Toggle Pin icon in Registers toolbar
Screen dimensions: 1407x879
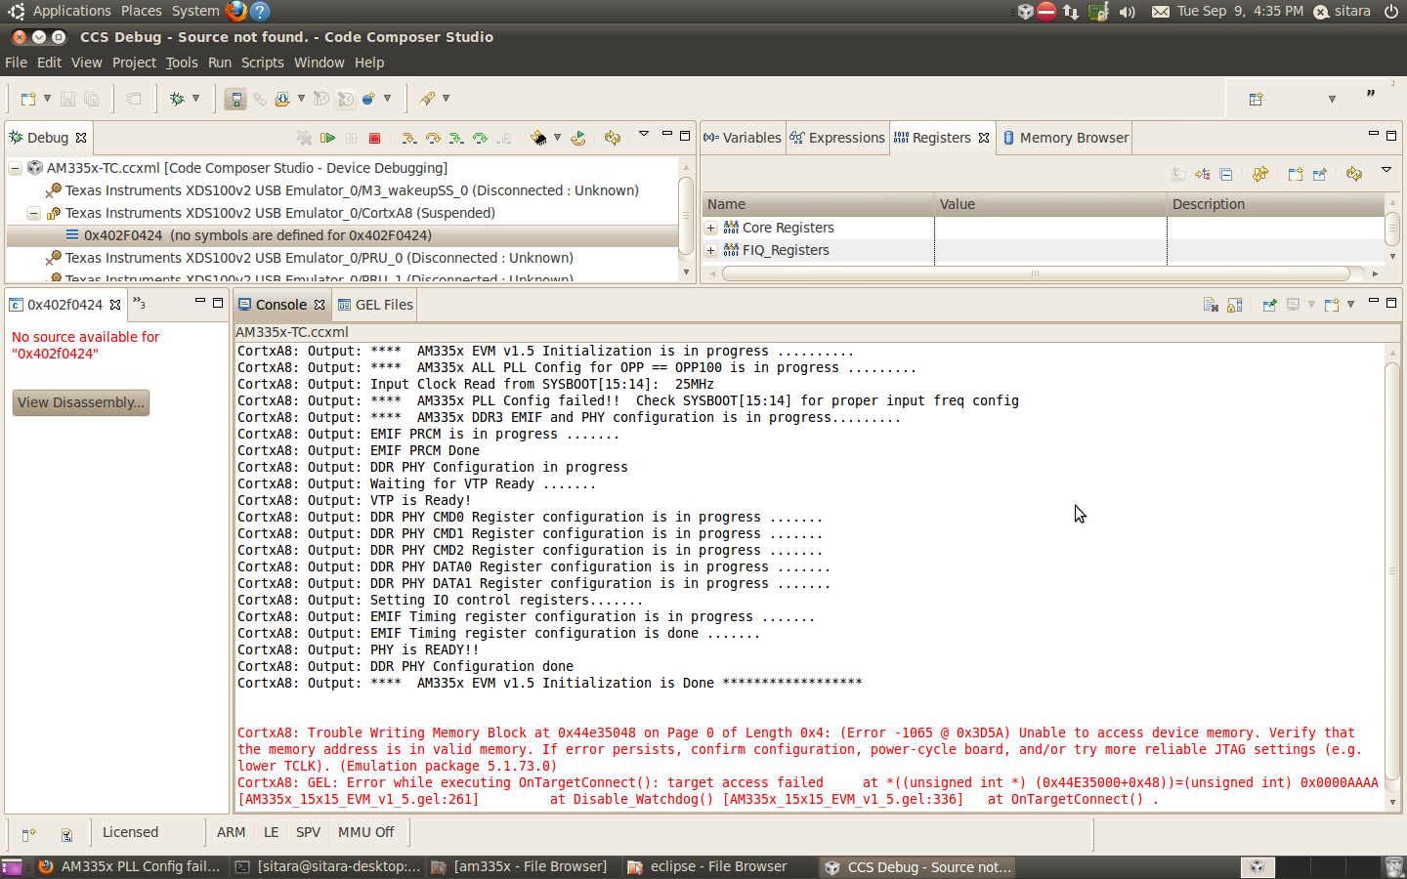[1320, 175]
